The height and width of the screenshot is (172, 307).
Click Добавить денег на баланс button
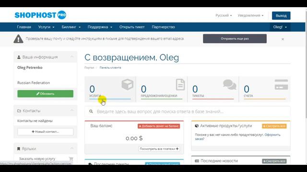tap(159, 126)
